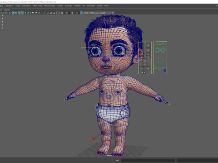Toggle Shadows icon in panel toolbar
The width and height of the screenshot is (218, 163).
(28, 13)
